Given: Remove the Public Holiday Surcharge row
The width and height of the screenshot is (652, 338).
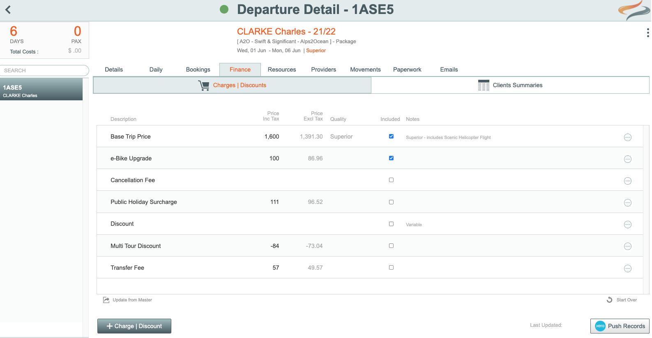Looking at the screenshot, I should [x=627, y=203].
